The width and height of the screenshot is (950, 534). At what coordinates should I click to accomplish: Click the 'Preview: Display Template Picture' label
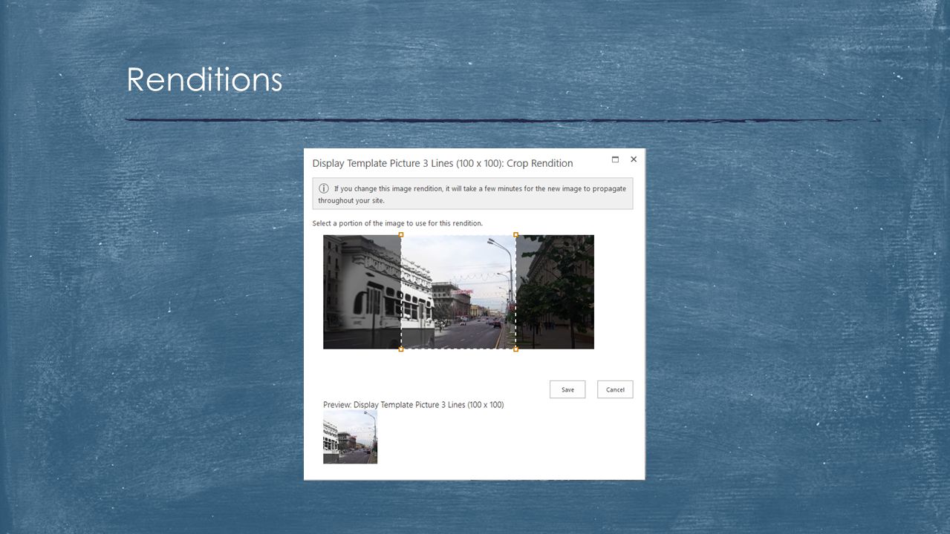tap(413, 405)
